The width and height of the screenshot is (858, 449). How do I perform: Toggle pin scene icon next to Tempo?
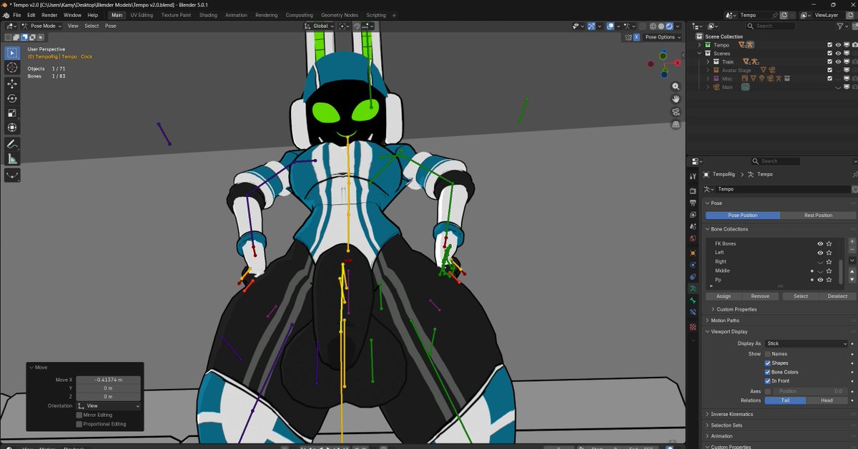tap(774, 15)
